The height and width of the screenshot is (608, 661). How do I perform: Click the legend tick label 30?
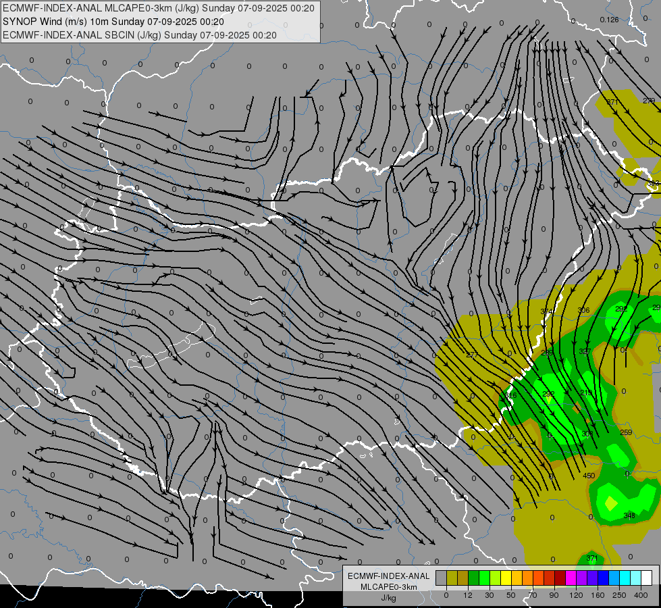click(490, 595)
